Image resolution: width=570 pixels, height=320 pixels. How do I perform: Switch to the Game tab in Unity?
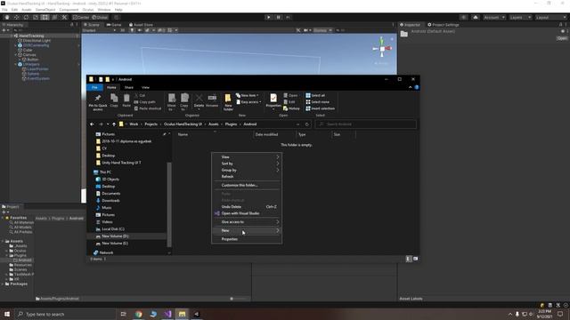114,25
